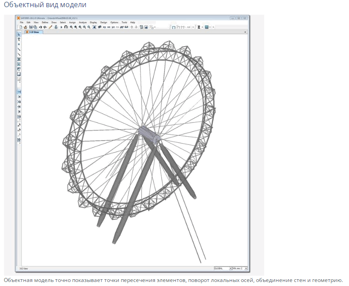
Task: Click the Draw Frame line tool
Action: click(x=19, y=50)
